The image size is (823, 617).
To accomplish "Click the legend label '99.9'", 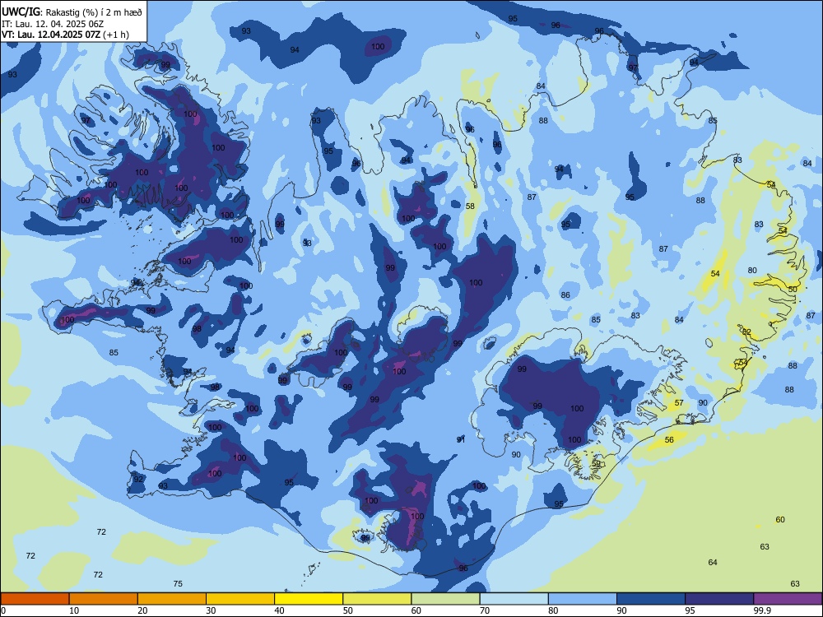I will [x=762, y=610].
